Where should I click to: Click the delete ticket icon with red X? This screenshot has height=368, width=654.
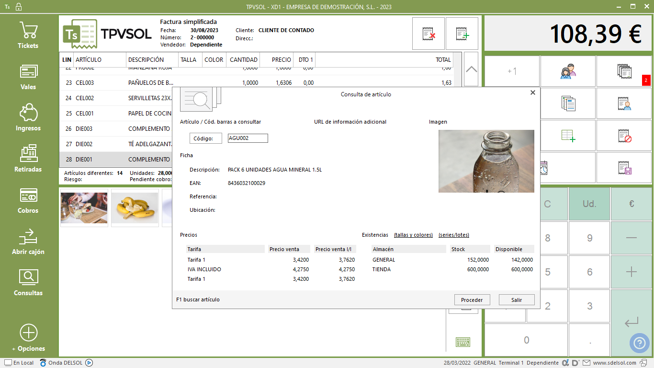coord(428,34)
